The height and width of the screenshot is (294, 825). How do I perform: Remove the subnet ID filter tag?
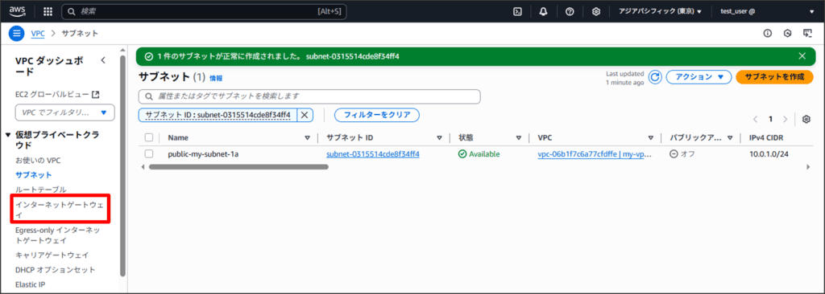pyautogui.click(x=304, y=115)
